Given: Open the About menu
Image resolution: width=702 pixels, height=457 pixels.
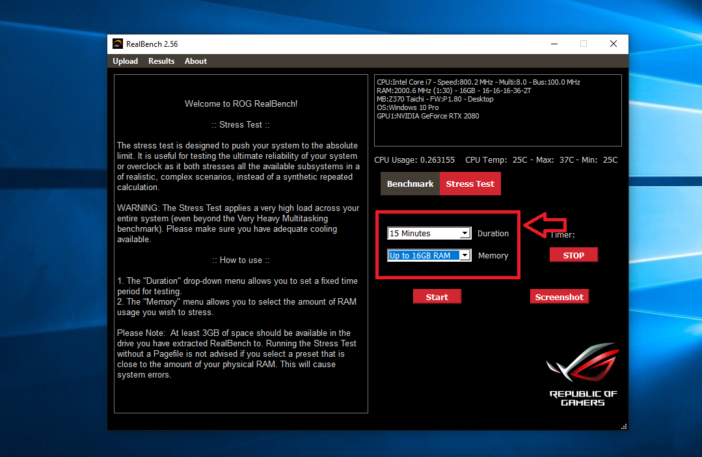Looking at the screenshot, I should (196, 61).
